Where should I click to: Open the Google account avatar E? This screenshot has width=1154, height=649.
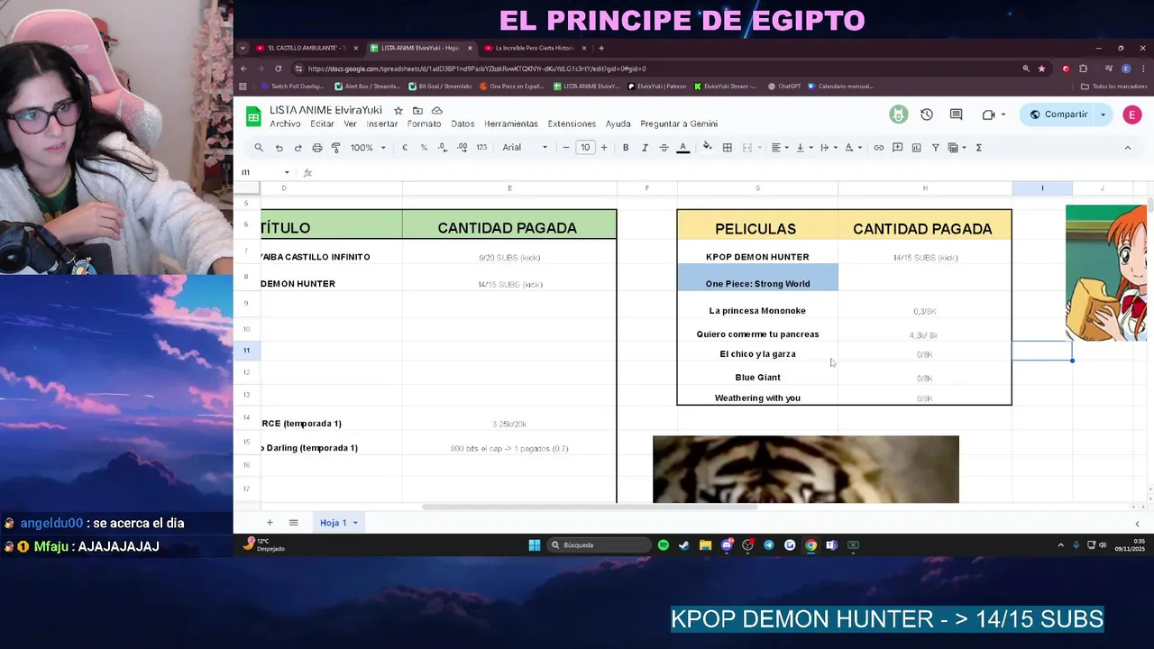point(1131,114)
